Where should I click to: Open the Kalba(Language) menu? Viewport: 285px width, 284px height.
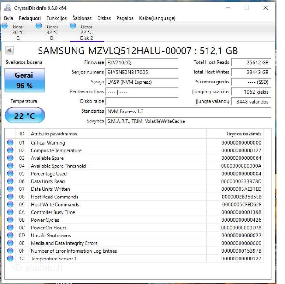157,18
